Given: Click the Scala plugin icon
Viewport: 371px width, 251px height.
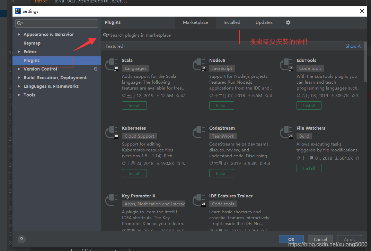Looking at the screenshot, I should pos(112,64).
